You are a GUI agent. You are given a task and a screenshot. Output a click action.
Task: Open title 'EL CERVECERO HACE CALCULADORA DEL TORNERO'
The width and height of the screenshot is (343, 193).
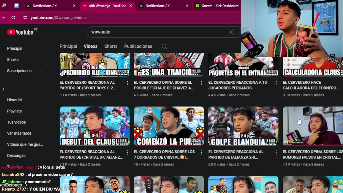tap(311, 85)
